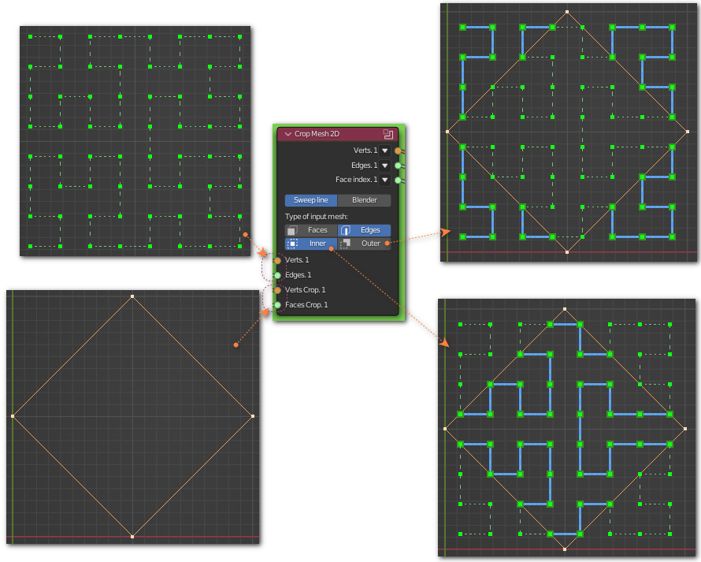Open the Verts. 1 output dropdown arrow
This screenshot has width=701, height=562.
click(x=385, y=151)
